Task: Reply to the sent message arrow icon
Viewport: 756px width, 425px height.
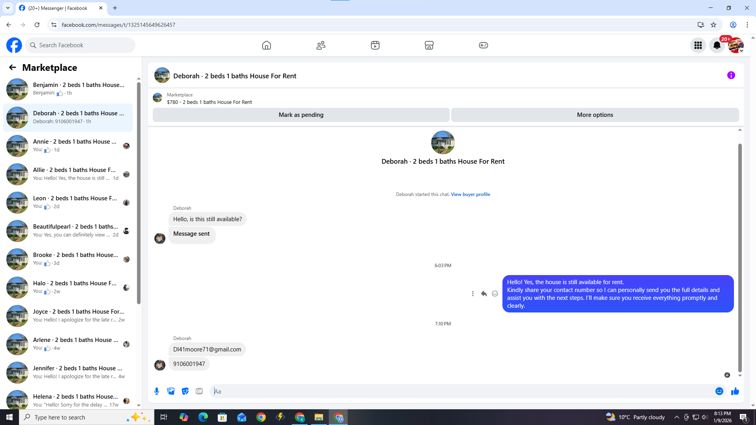Action: click(x=484, y=294)
